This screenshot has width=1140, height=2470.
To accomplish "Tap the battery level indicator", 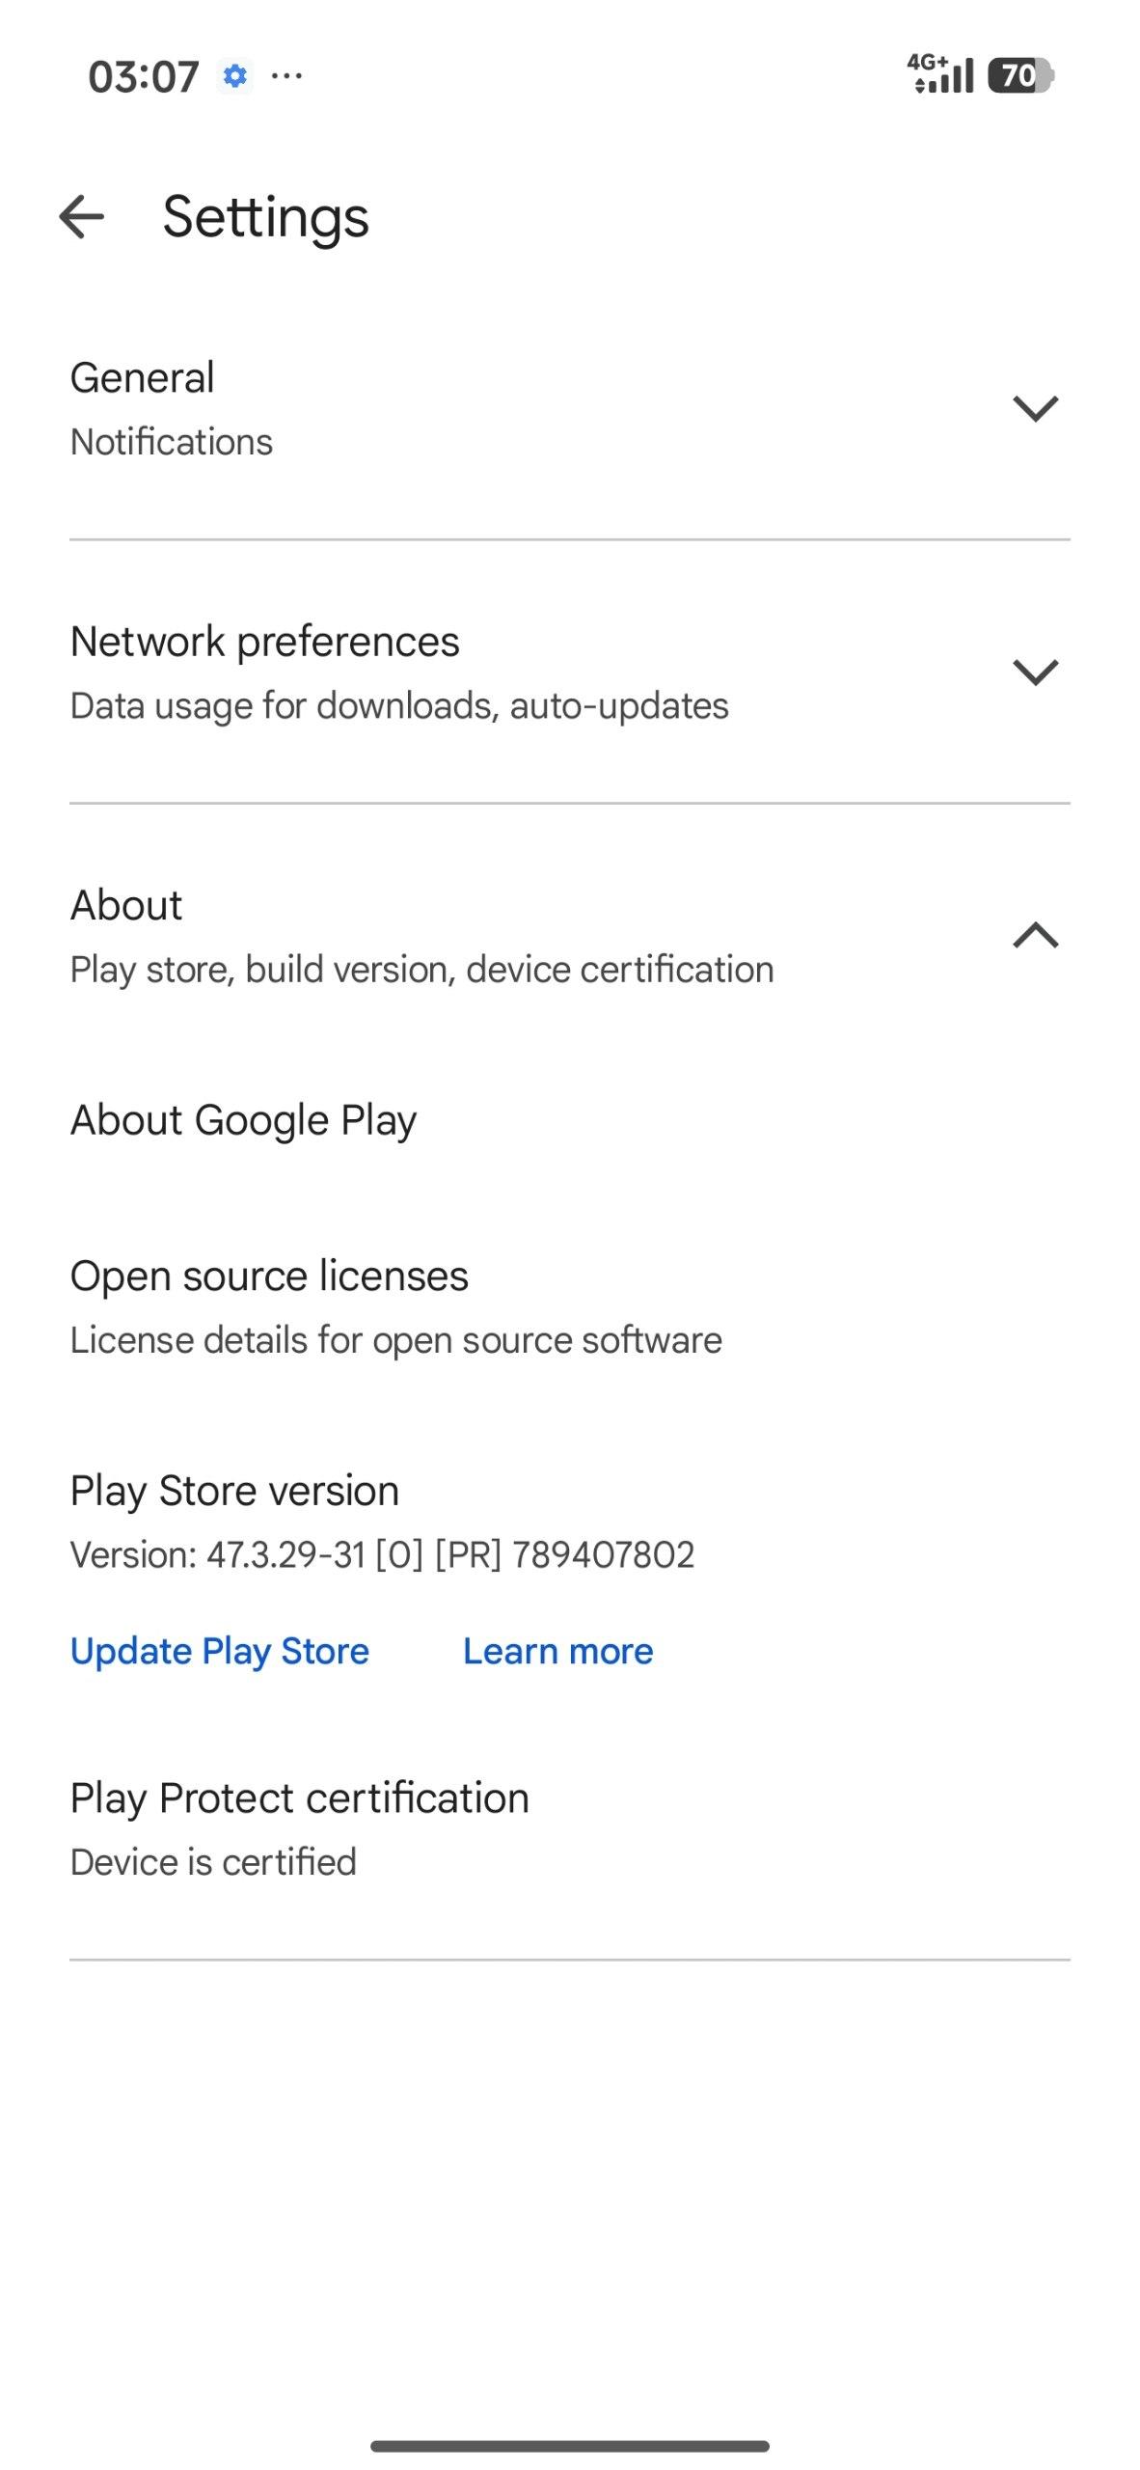I will click(1020, 75).
